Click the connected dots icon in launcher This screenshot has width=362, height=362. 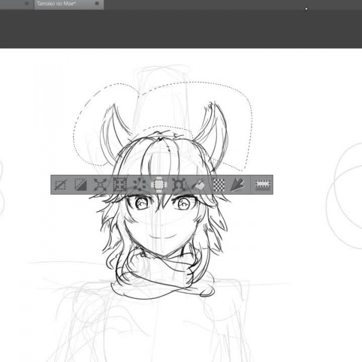[x=139, y=185]
